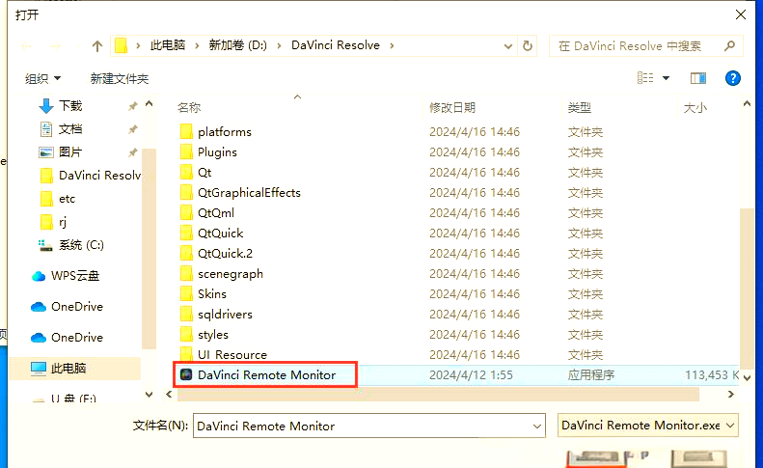Click 2024/4/12 1:55 date cell

coord(471,375)
